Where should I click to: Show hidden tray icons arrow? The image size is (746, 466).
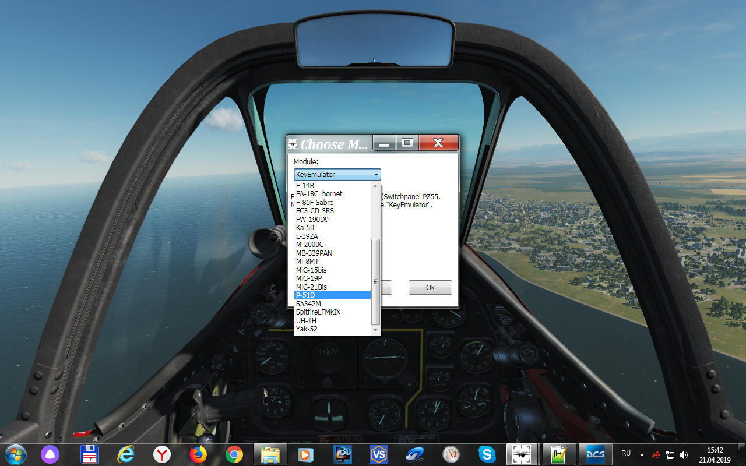pyautogui.click(x=642, y=454)
